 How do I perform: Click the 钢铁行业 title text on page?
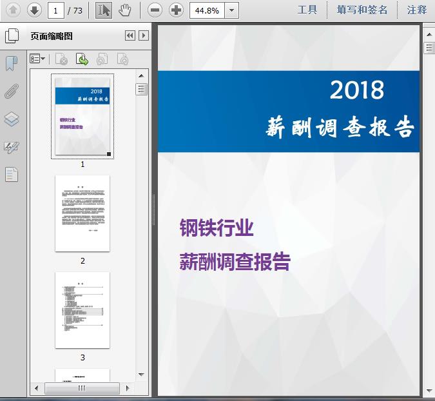(x=217, y=228)
